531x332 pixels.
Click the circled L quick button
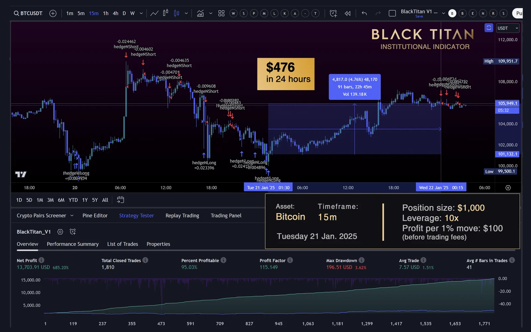(x=274, y=13)
